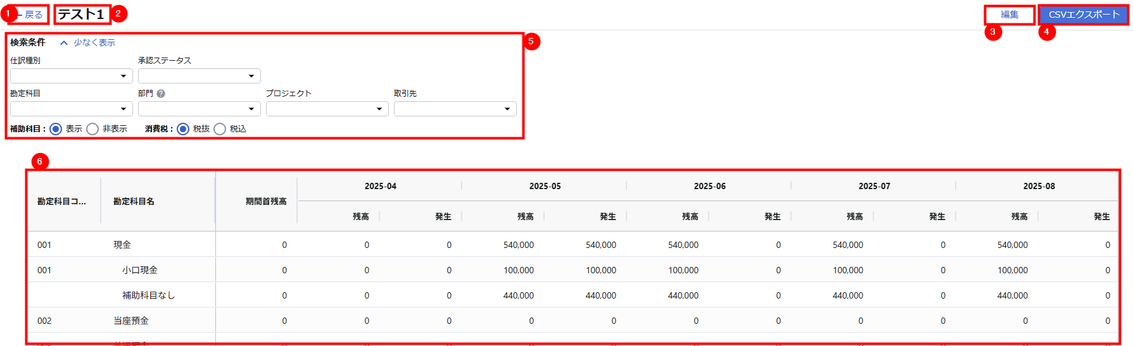Collapse search conditions with 少なく表示

[94, 43]
